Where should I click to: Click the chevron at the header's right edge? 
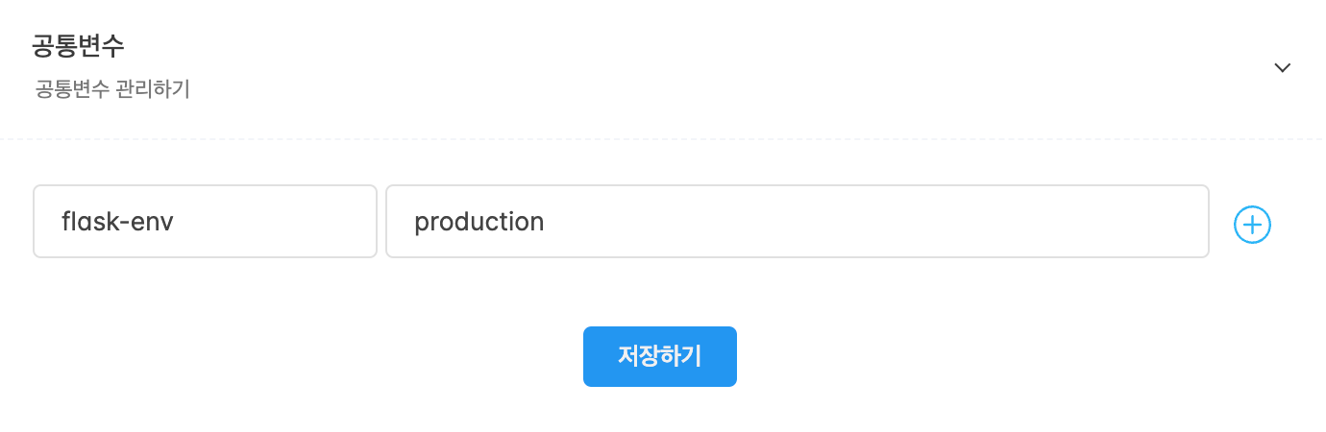coord(1282,68)
